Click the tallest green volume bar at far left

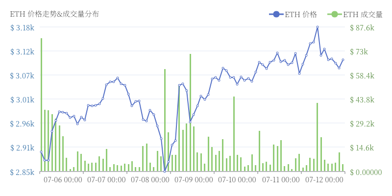(x=41, y=105)
